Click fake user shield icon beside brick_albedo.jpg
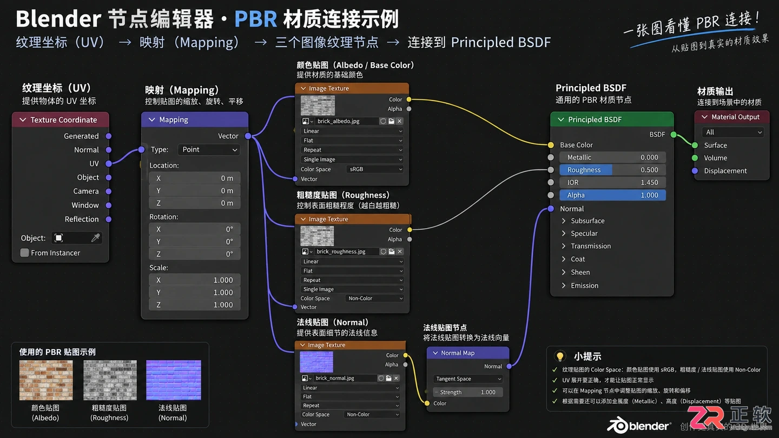 coord(383,121)
